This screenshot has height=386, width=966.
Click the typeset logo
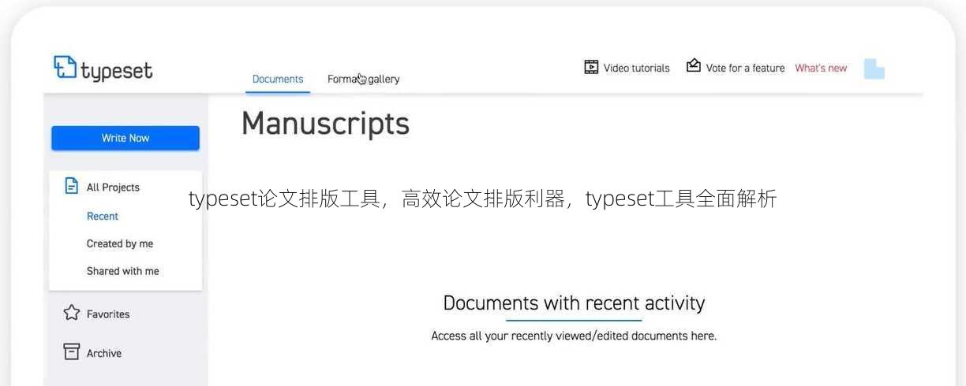point(103,69)
